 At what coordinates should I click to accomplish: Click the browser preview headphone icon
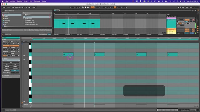tap(3, 26)
